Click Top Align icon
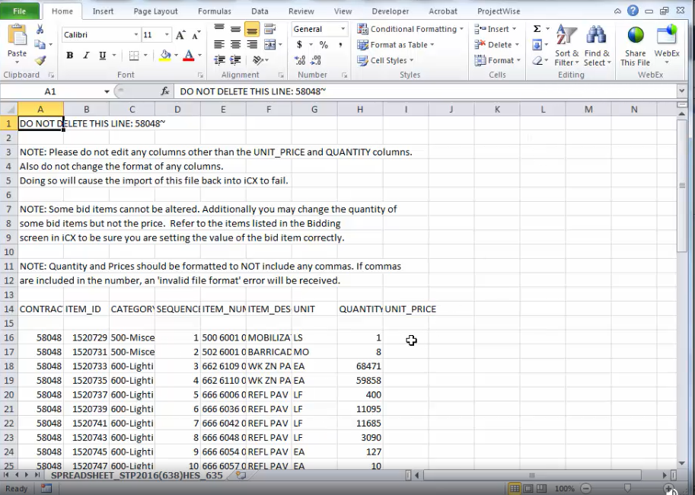Image resolution: width=695 pixels, height=495 pixels. coord(219,29)
